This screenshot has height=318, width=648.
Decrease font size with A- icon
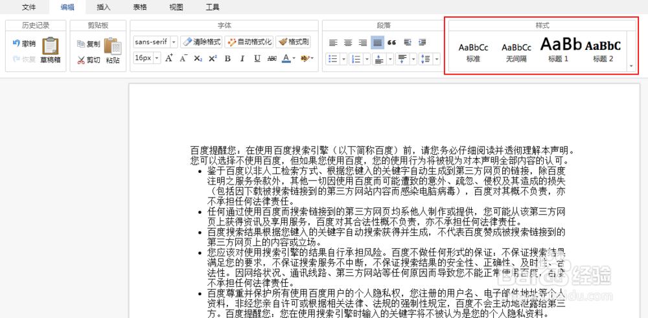(183, 58)
